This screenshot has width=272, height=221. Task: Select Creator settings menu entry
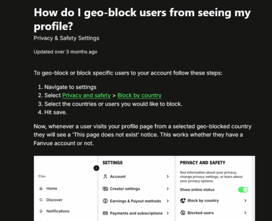pos(136,188)
